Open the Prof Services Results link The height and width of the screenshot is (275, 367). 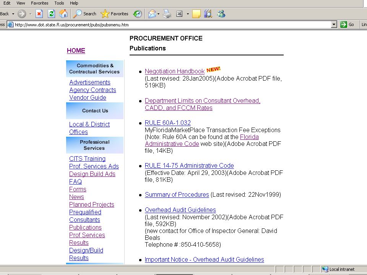click(87, 239)
